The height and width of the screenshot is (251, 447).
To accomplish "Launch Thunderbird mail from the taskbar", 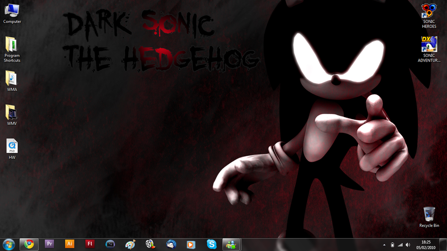I will tap(171, 244).
